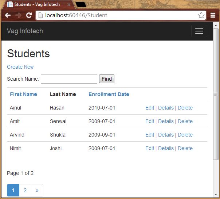
Task: Click the browser back arrow
Action: [x=8, y=15]
